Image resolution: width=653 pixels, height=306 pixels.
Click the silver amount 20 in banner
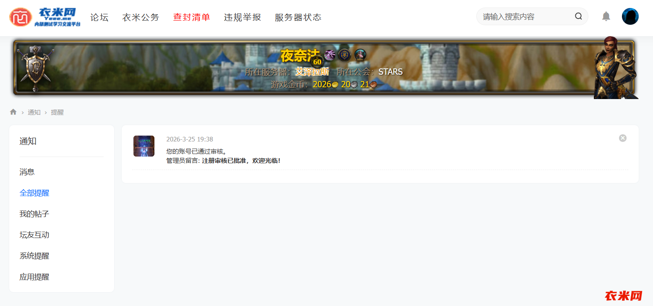[x=346, y=84]
